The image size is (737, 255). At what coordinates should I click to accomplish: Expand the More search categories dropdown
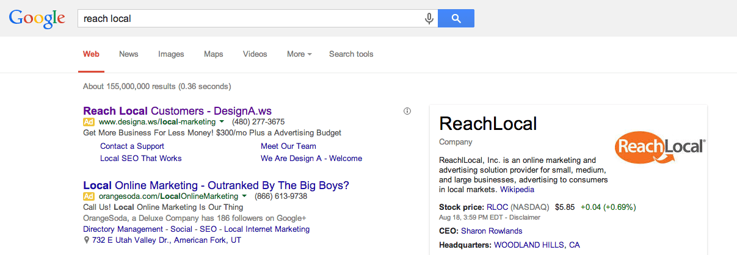tap(299, 54)
